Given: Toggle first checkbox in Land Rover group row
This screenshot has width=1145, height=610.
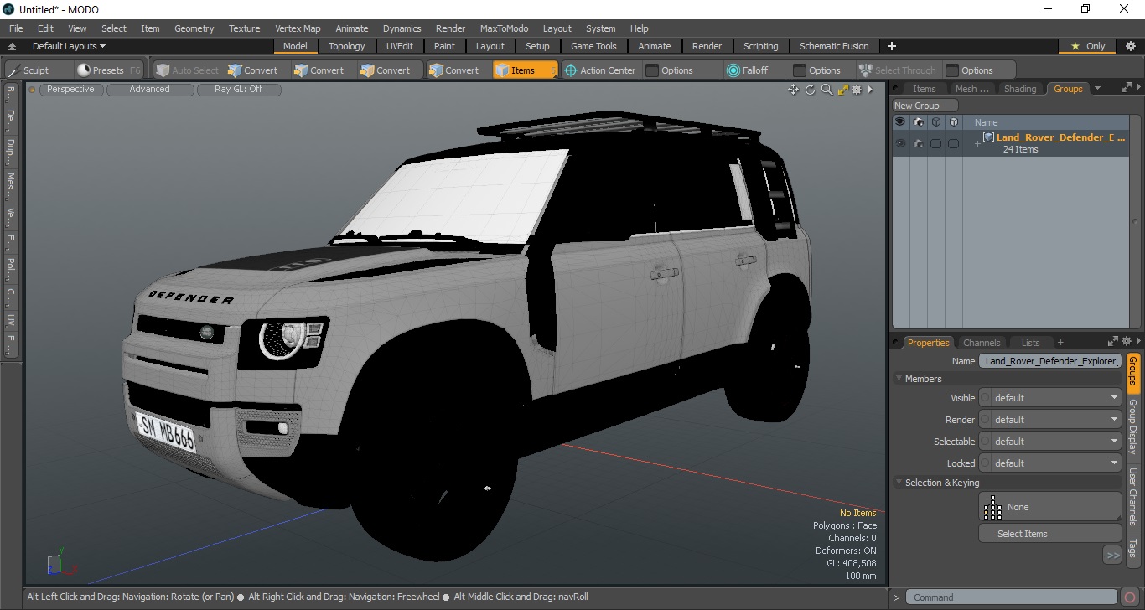Looking at the screenshot, I should [936, 143].
